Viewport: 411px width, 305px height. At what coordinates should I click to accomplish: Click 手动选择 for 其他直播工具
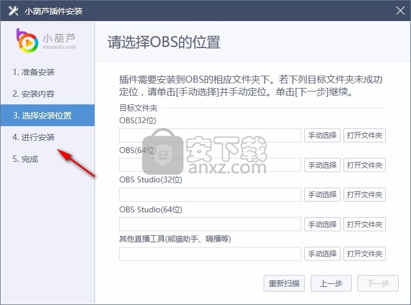[x=322, y=254]
